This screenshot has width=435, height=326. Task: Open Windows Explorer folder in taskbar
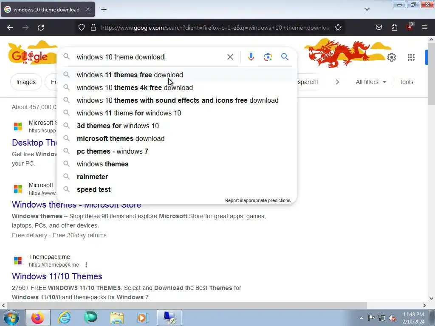117,318
